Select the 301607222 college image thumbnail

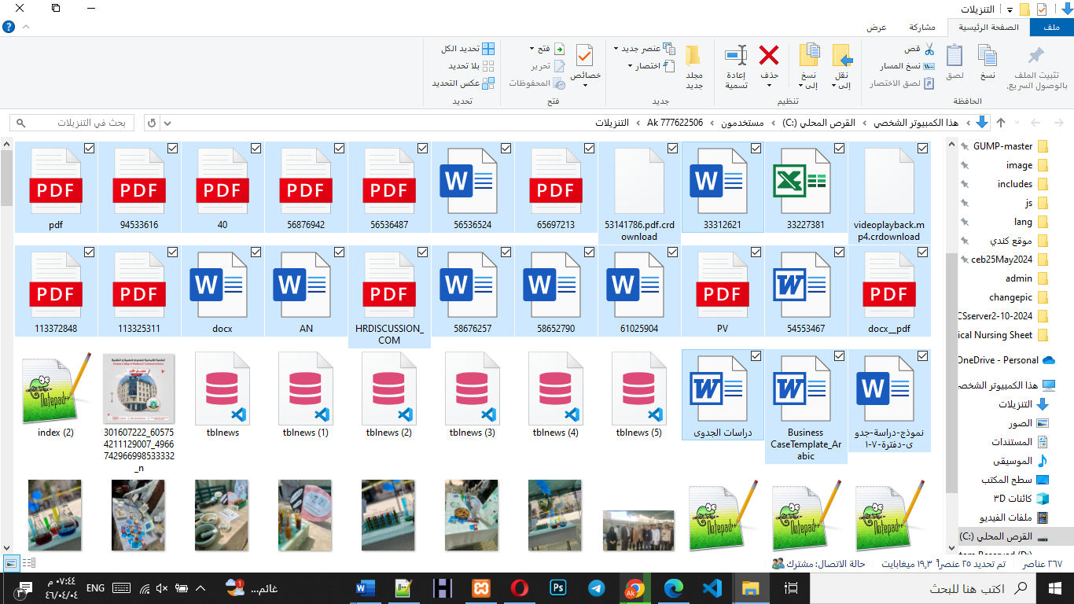point(139,411)
